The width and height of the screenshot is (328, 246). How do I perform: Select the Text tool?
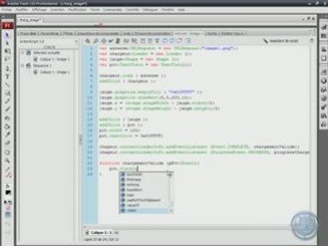pyautogui.click(x=8, y=77)
